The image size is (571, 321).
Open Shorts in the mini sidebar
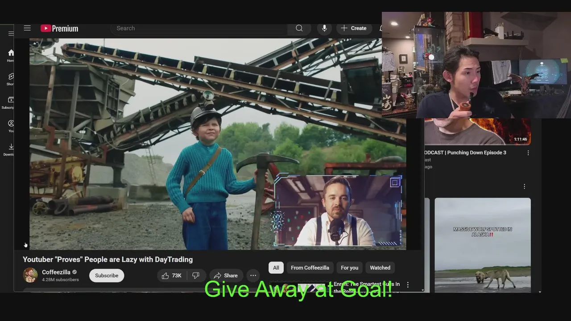11,79
